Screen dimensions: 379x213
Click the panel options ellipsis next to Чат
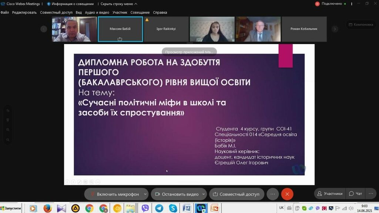pos(371,193)
